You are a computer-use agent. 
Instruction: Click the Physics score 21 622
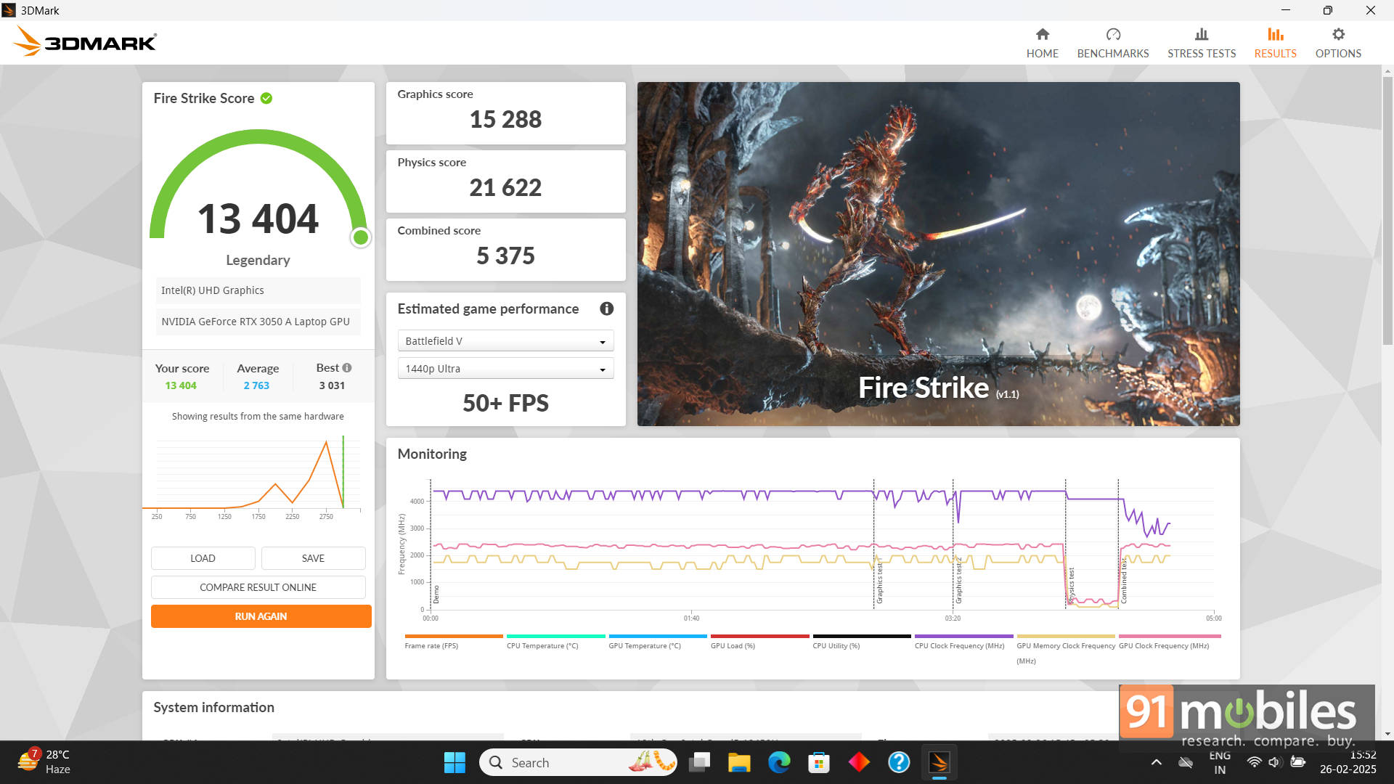click(x=505, y=187)
